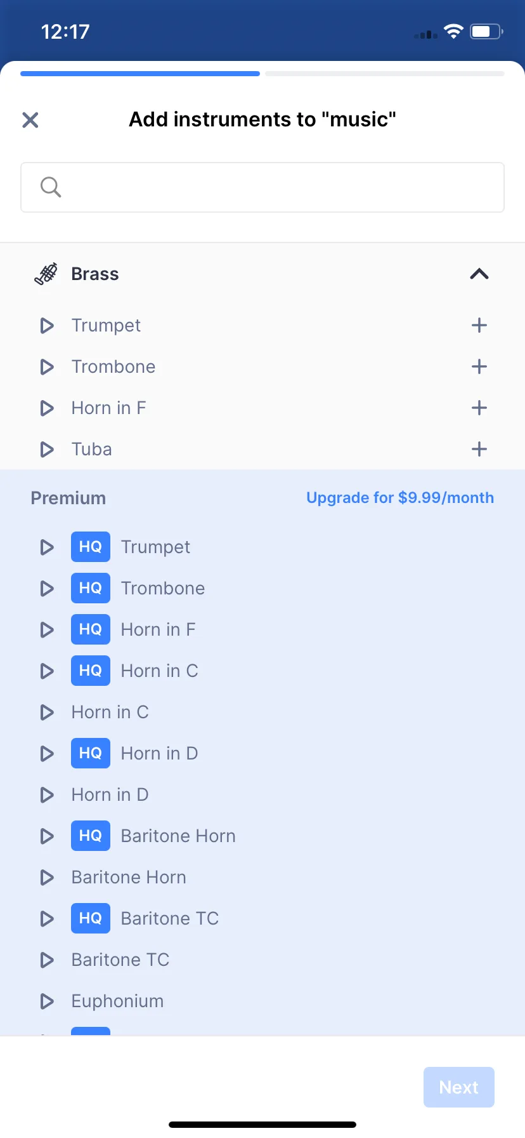
Task: Preview the free Trumpet sound
Action: pos(47,326)
